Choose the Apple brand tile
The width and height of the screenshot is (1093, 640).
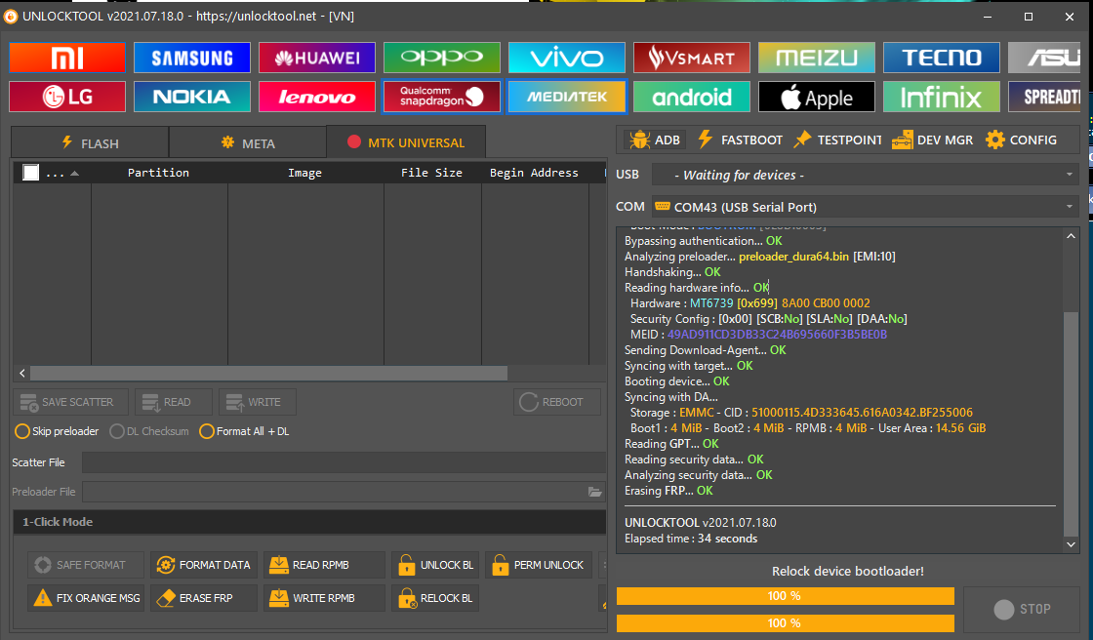pos(816,97)
